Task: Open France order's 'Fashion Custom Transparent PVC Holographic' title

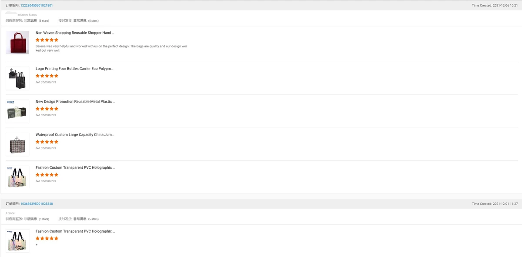Action: click(x=75, y=231)
